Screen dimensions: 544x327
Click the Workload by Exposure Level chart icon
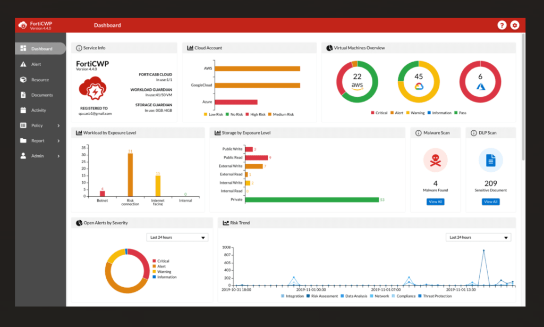(79, 132)
